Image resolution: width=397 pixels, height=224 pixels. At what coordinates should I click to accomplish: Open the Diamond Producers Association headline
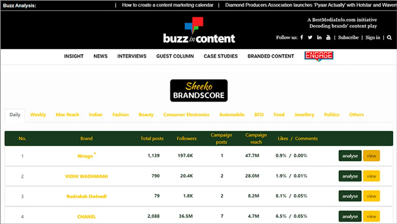(311, 5)
